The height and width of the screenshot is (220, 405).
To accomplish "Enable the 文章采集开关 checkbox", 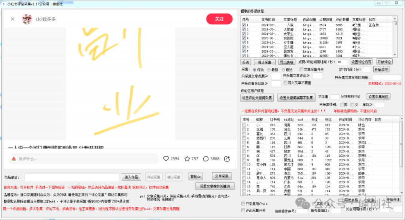I will pos(301,70).
